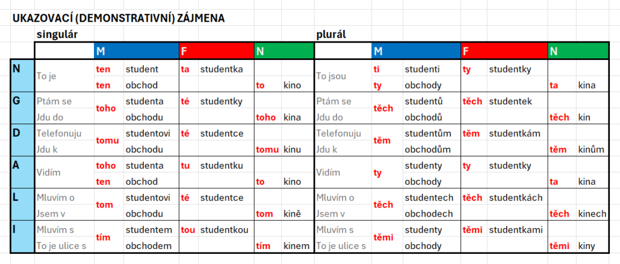Select the red pronoun cell "tu"

[186, 166]
